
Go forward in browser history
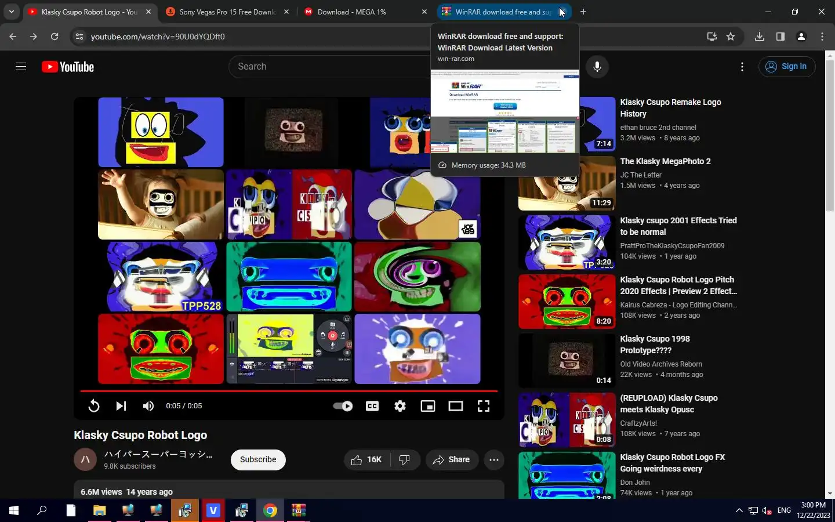pyautogui.click(x=34, y=37)
